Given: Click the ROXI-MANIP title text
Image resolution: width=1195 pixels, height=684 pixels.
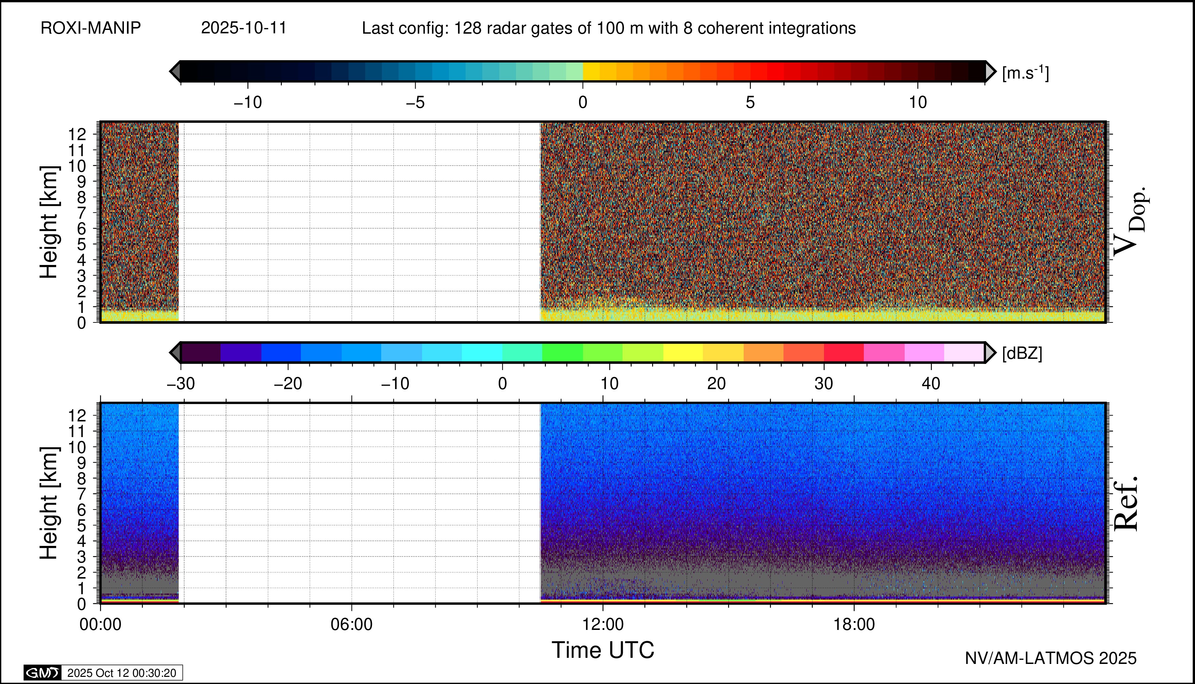Looking at the screenshot, I should 91,28.
